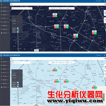Image resolution: width=106 pixels, height=106 pixels.
Task: Click the home icon above the dark map
Action: tap(11, 4)
